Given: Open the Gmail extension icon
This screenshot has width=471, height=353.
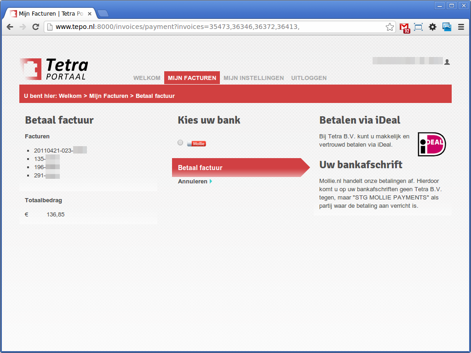Looking at the screenshot, I should [x=404, y=27].
